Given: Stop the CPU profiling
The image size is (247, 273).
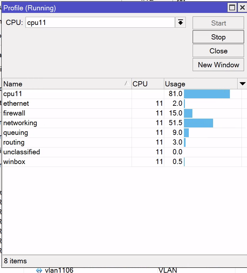Looking at the screenshot, I should click(218, 37).
